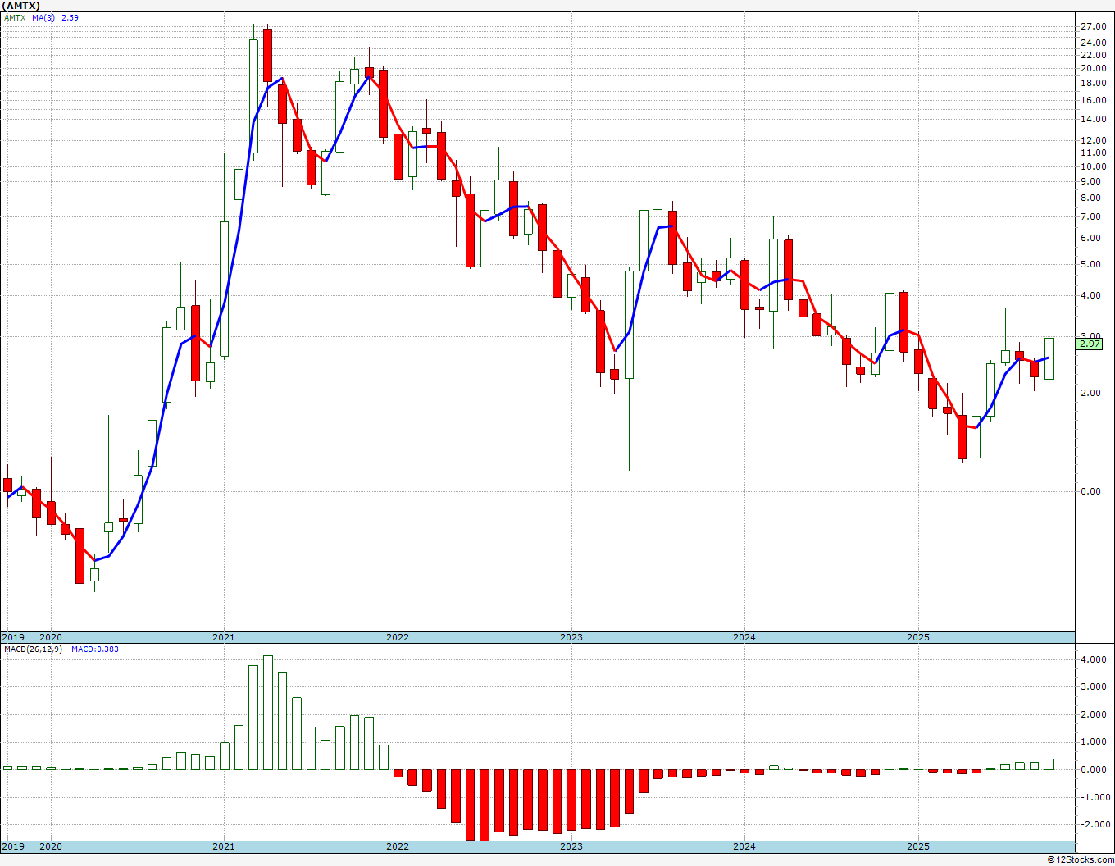1115x866 pixels.
Task: Select 2023 on the MACD panel time axis
Action: coord(571,846)
